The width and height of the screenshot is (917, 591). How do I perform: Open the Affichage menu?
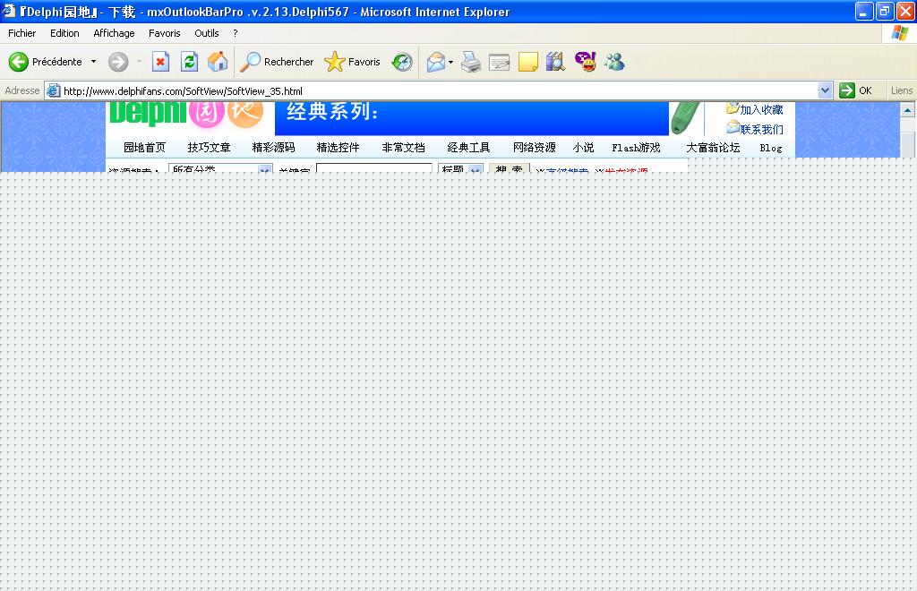114,33
